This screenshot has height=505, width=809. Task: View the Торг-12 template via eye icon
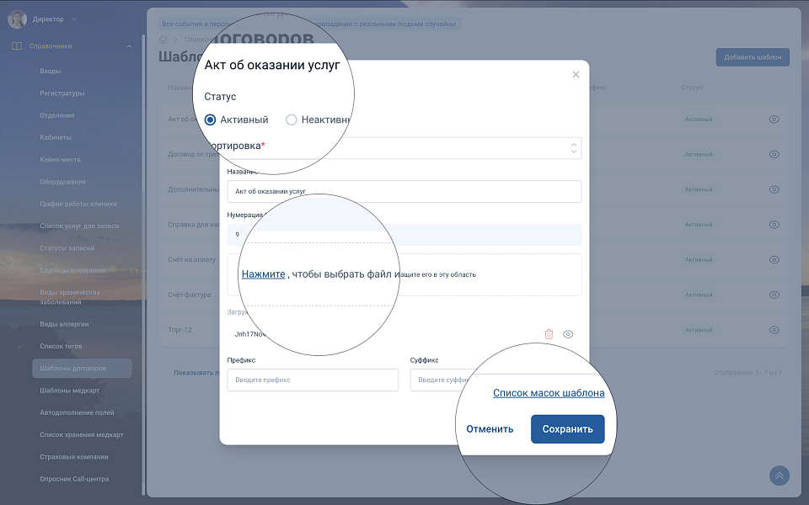[774, 330]
